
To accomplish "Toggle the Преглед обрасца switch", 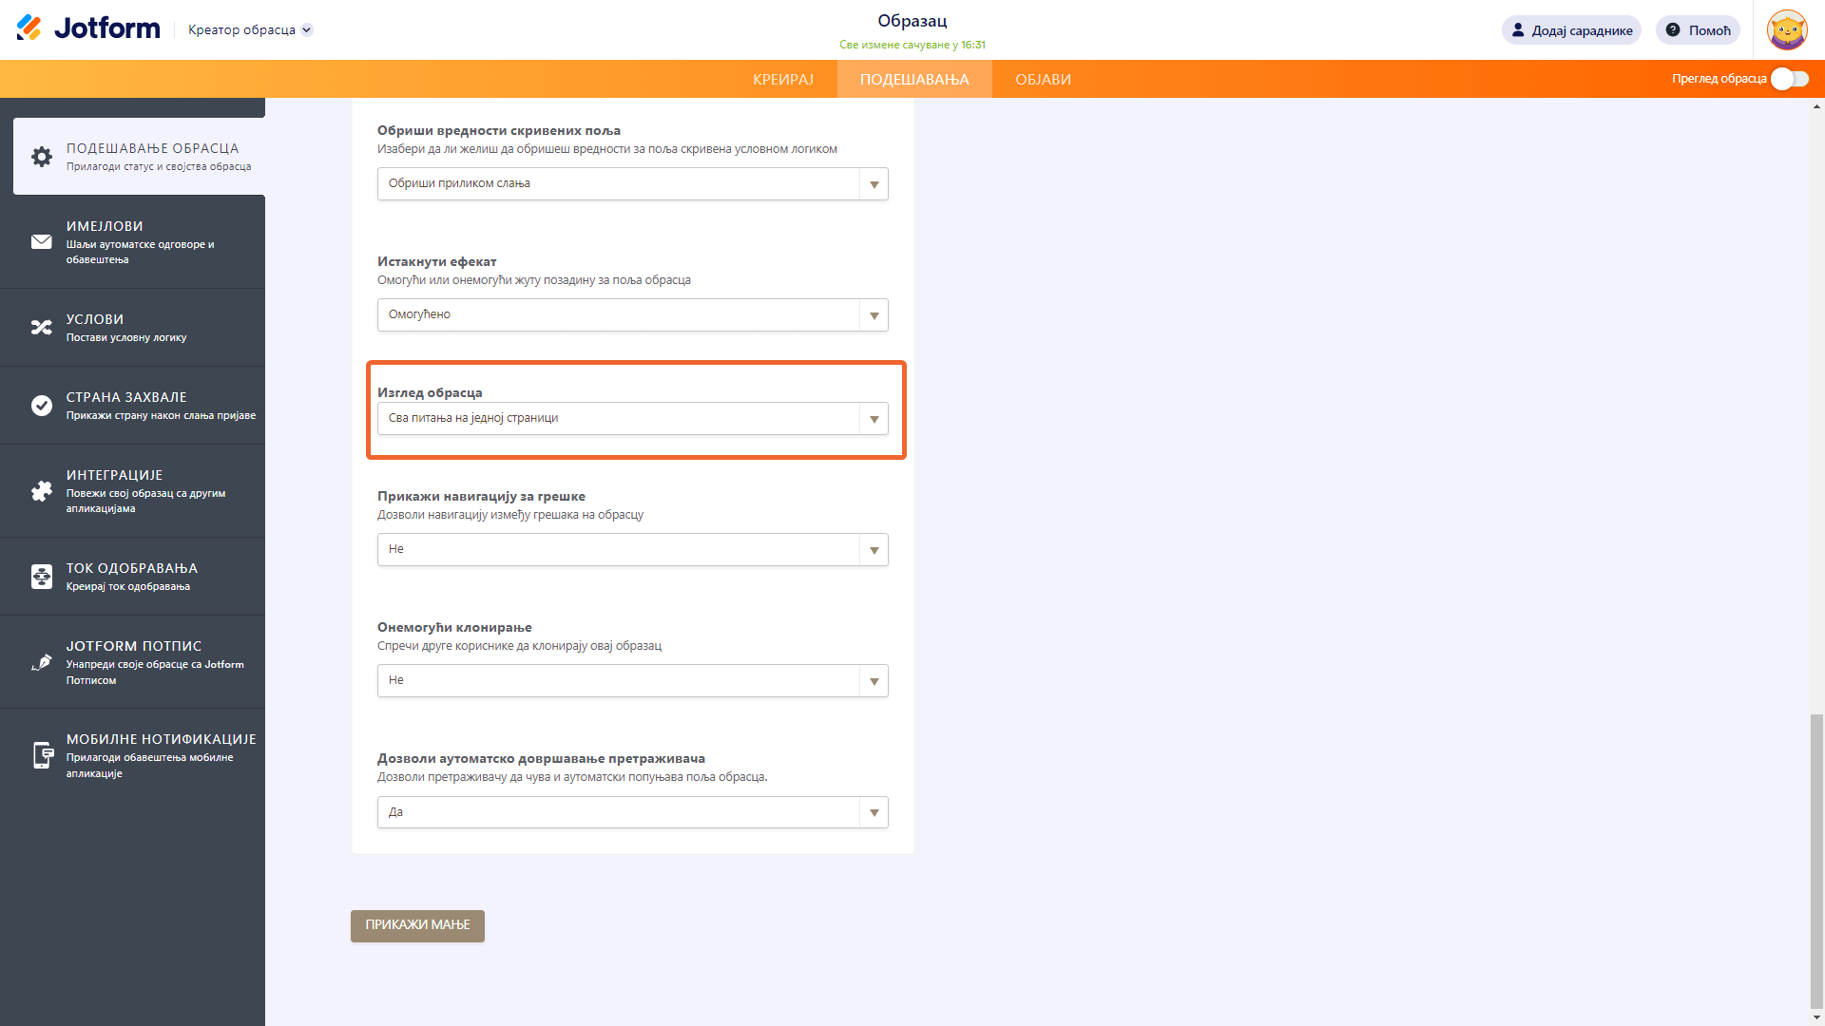I will pyautogui.click(x=1790, y=79).
